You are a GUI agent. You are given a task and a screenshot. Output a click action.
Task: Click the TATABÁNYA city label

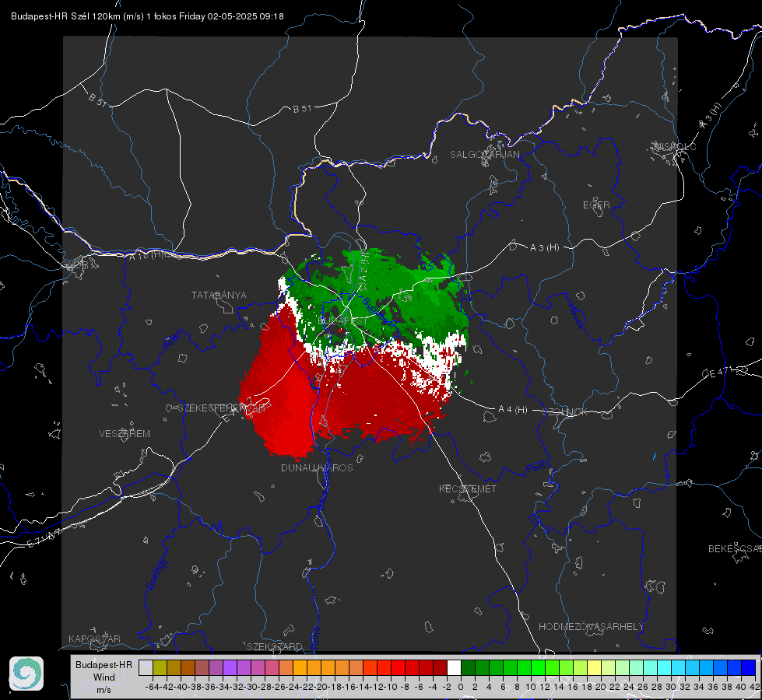pyautogui.click(x=219, y=296)
